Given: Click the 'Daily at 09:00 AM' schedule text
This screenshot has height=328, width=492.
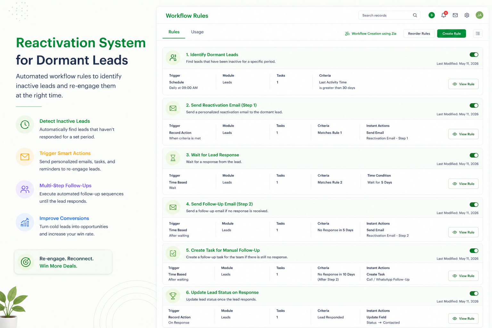Looking at the screenshot, I should pyautogui.click(x=183, y=88).
